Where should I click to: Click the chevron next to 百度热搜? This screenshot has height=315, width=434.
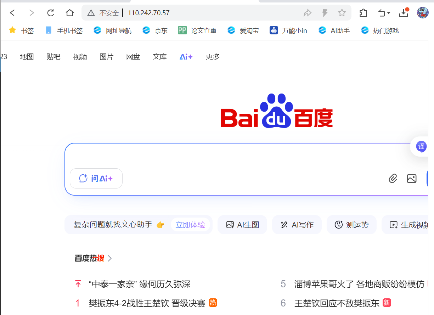click(110, 258)
